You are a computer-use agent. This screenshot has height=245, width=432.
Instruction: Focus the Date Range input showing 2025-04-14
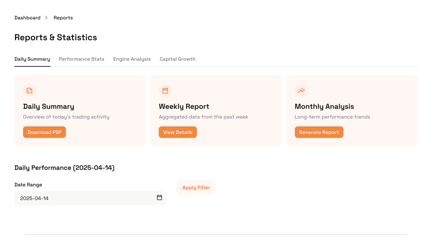click(83, 198)
